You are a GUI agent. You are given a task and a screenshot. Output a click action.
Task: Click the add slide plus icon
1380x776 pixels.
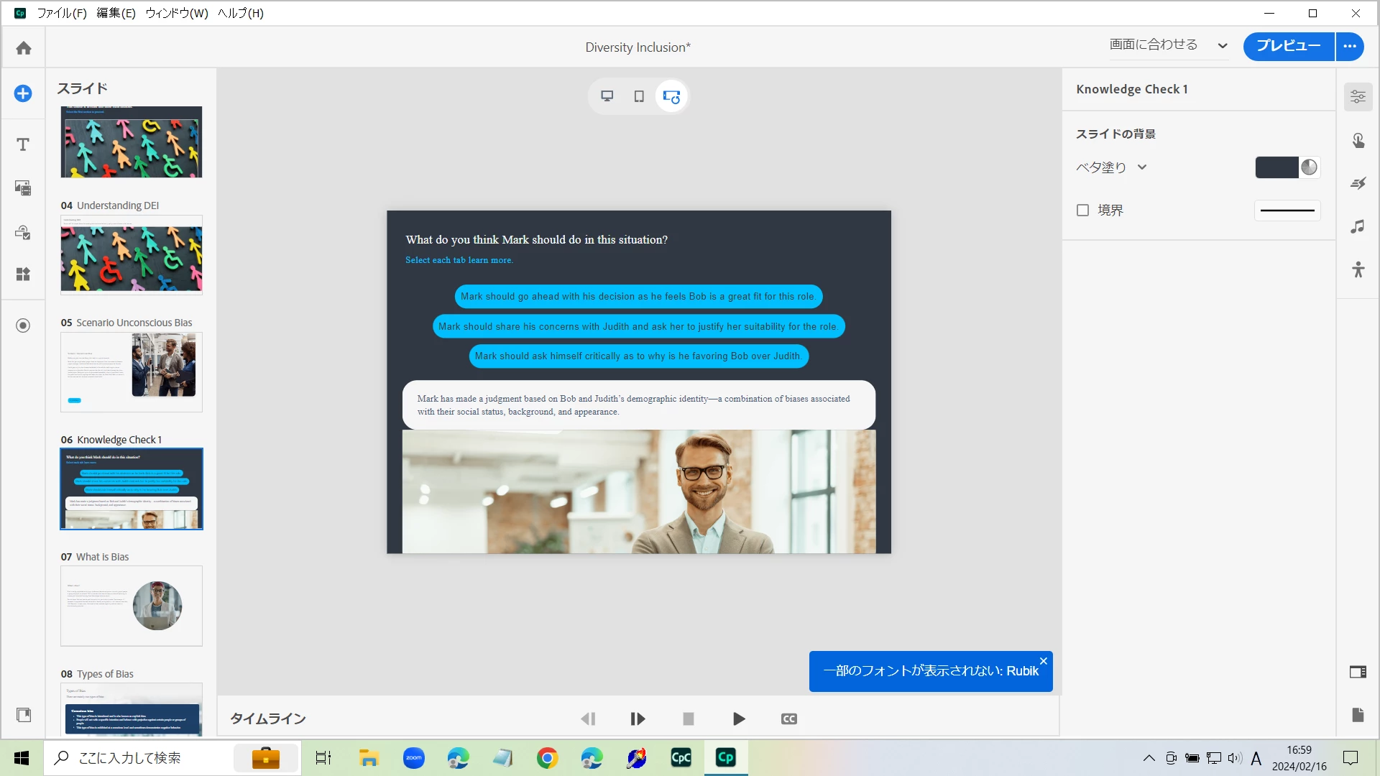(23, 93)
